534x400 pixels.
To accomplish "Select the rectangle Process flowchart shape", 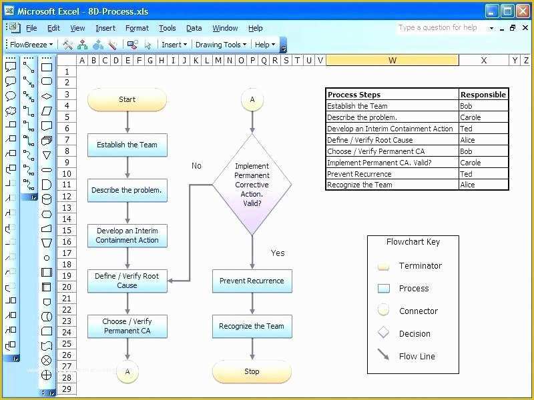I will click(47, 67).
